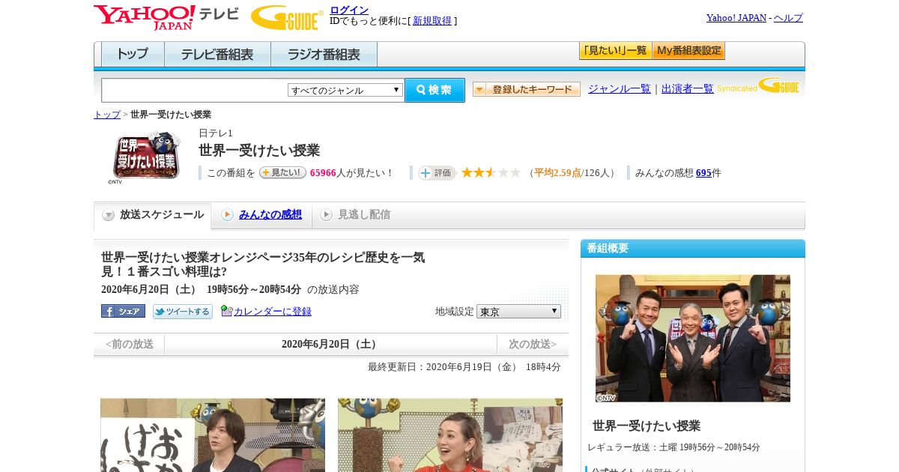The width and height of the screenshot is (899, 472).
Task: Switch to the テレビ番組表 tab
Action: coord(217,55)
